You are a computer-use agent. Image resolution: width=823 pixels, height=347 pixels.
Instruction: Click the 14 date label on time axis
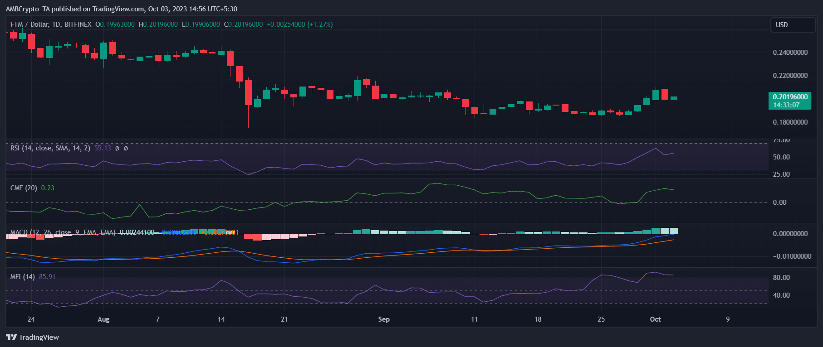(x=221, y=319)
